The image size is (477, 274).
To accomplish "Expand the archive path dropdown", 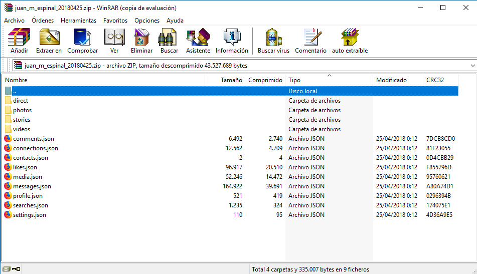I will click(x=472, y=65).
